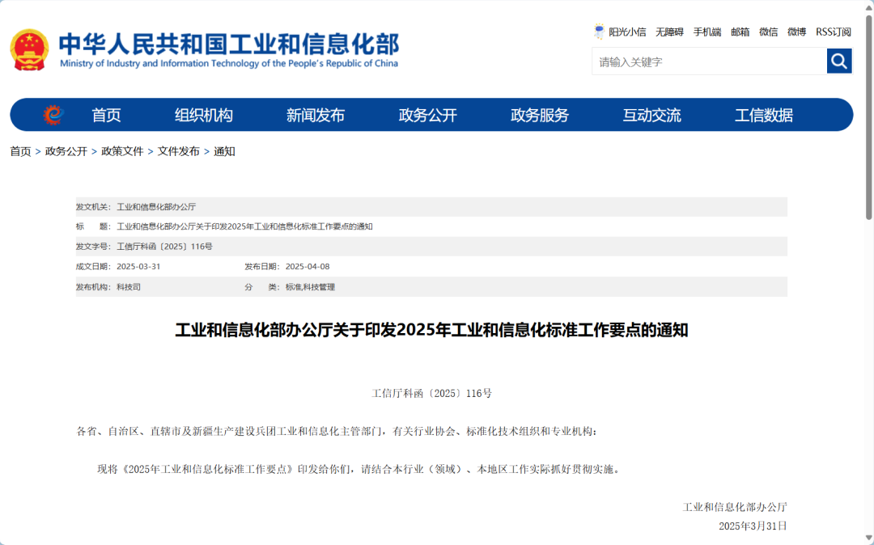Open the 政务服务 menu item
The height and width of the screenshot is (545, 874).
coord(540,116)
